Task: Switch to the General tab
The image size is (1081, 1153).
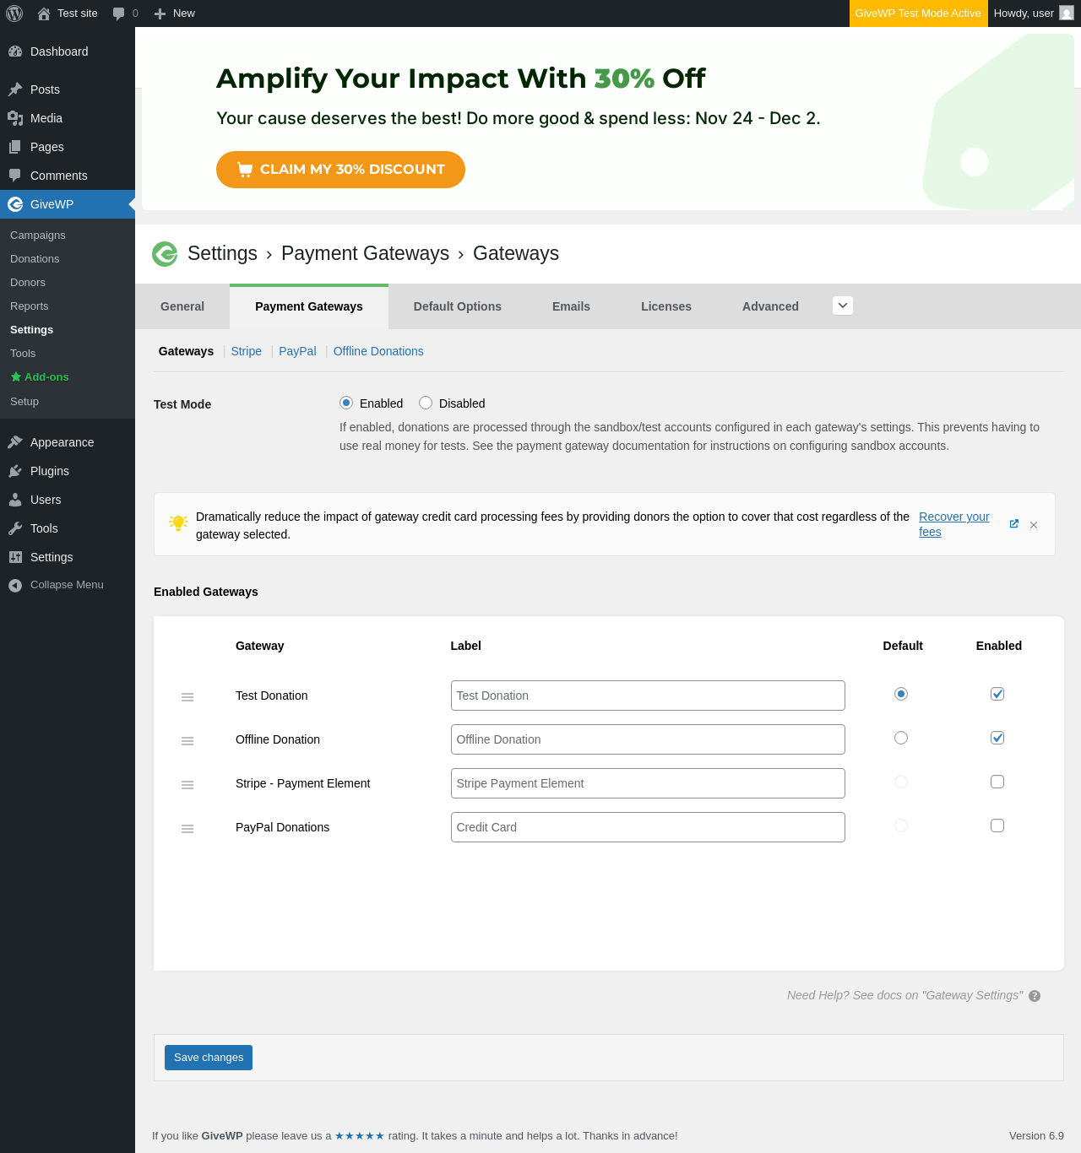Action: [182, 306]
